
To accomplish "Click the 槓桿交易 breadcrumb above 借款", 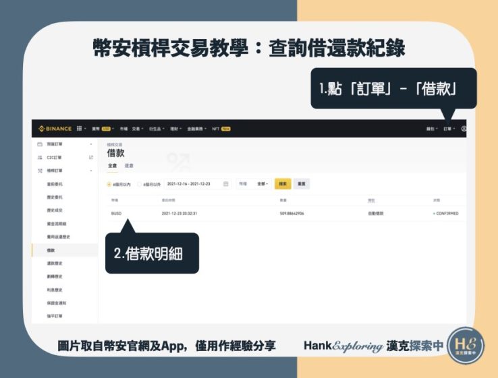I will [115, 145].
